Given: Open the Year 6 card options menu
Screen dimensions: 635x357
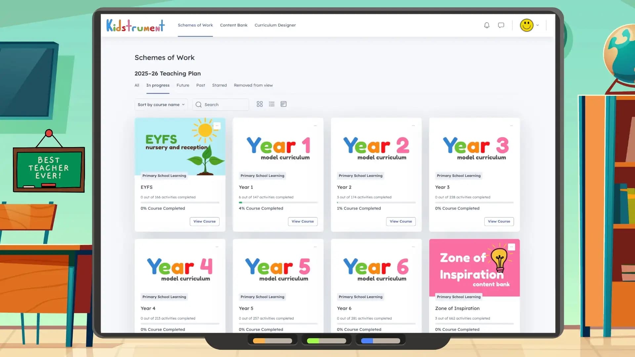Looking at the screenshot, I should 413,247.
